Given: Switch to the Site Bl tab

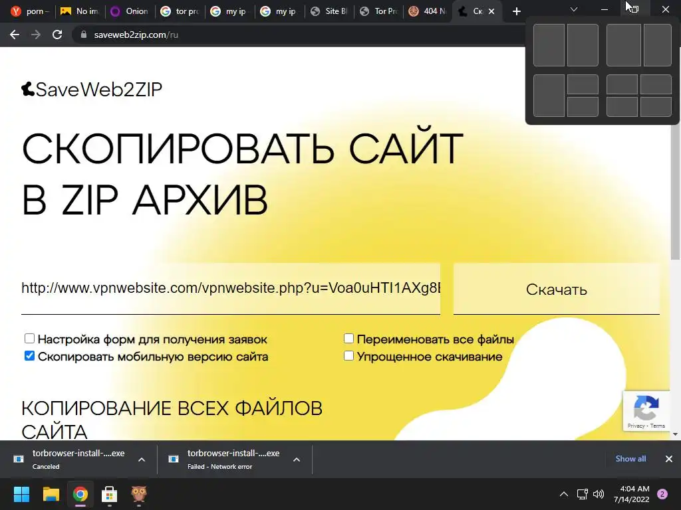Looking at the screenshot, I should (x=330, y=11).
